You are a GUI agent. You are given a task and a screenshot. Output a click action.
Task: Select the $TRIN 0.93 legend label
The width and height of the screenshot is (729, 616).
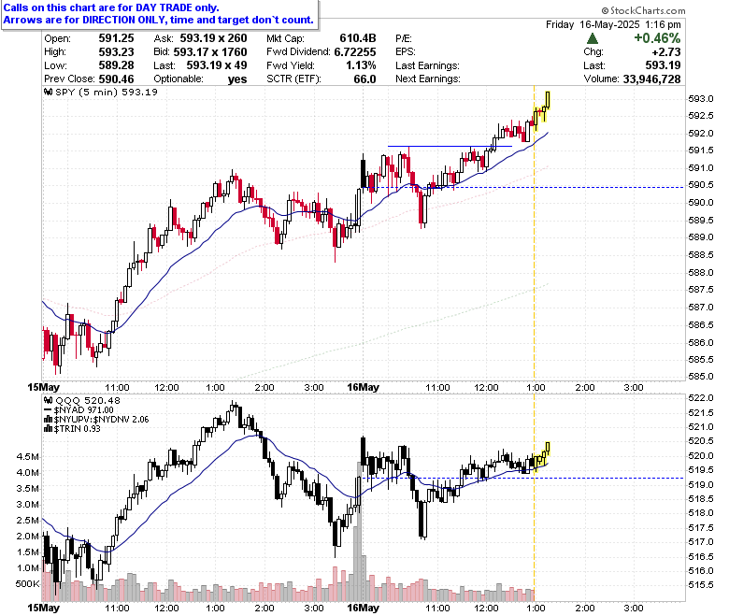pyautogui.click(x=78, y=429)
